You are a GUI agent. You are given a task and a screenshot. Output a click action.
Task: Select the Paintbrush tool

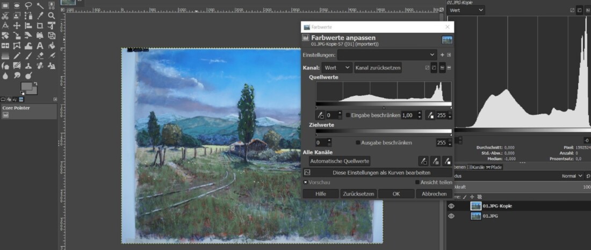(28, 56)
